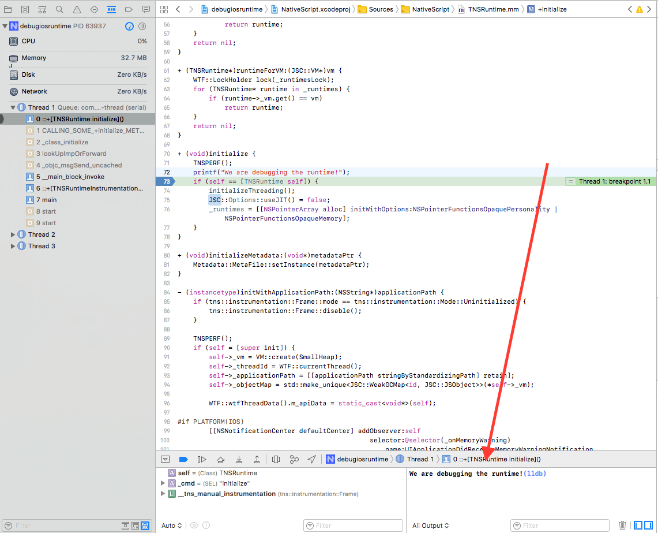
Task: Open the Debug Memory Graph icon
Action: 294,459
